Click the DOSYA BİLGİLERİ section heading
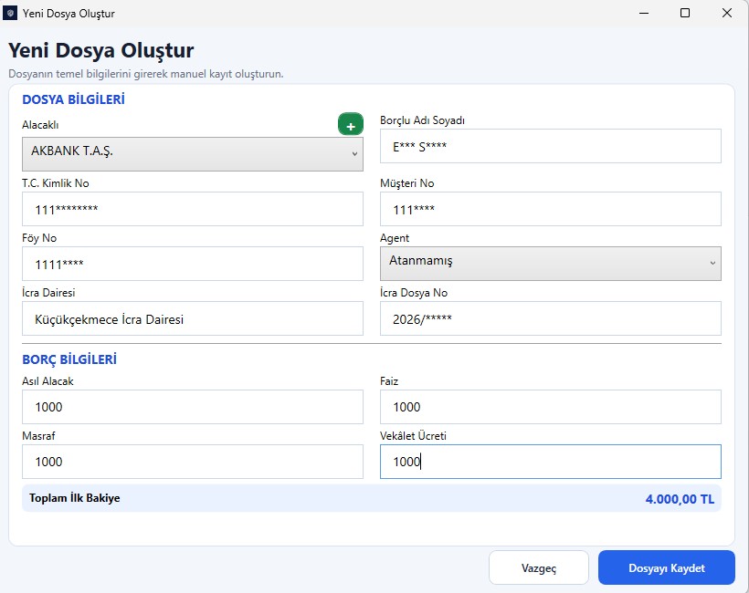This screenshot has width=749, height=593. [x=74, y=99]
